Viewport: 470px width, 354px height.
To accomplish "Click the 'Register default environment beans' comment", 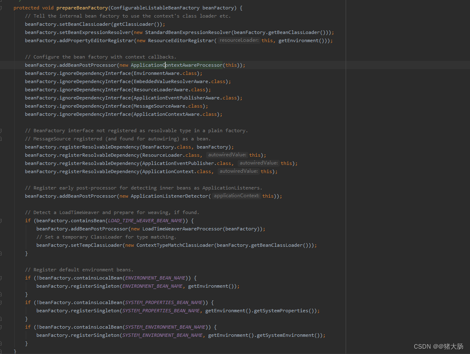I will tap(79, 270).
